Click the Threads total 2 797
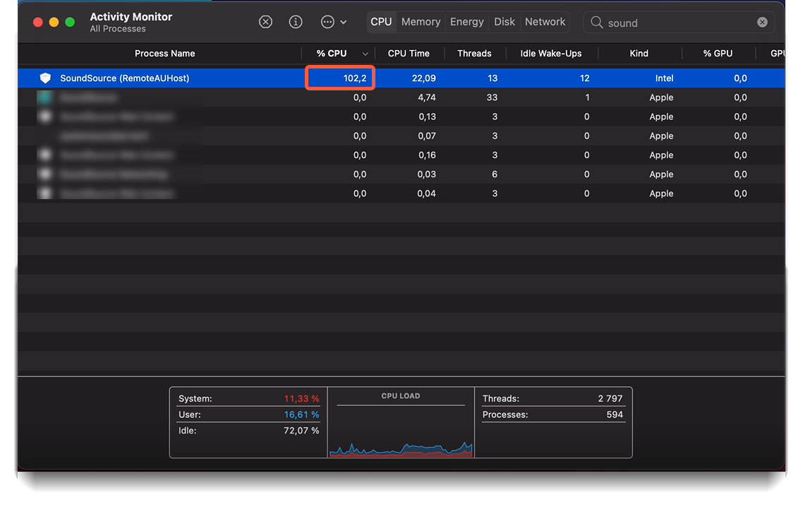The width and height of the screenshot is (803, 507). (x=610, y=398)
